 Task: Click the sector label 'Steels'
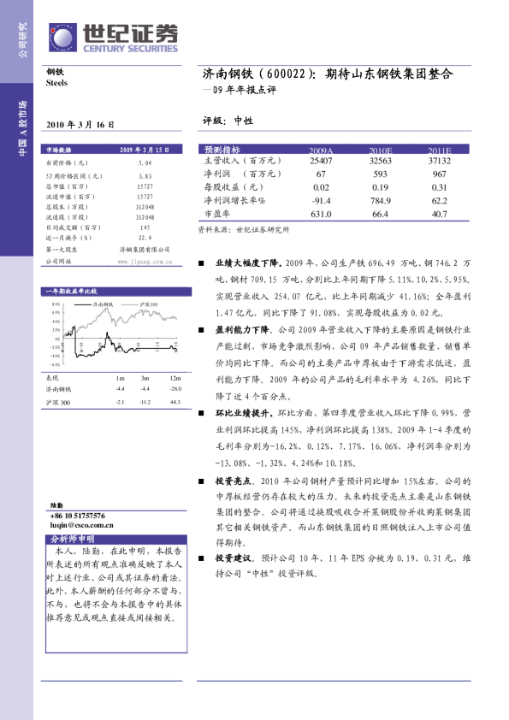point(56,83)
